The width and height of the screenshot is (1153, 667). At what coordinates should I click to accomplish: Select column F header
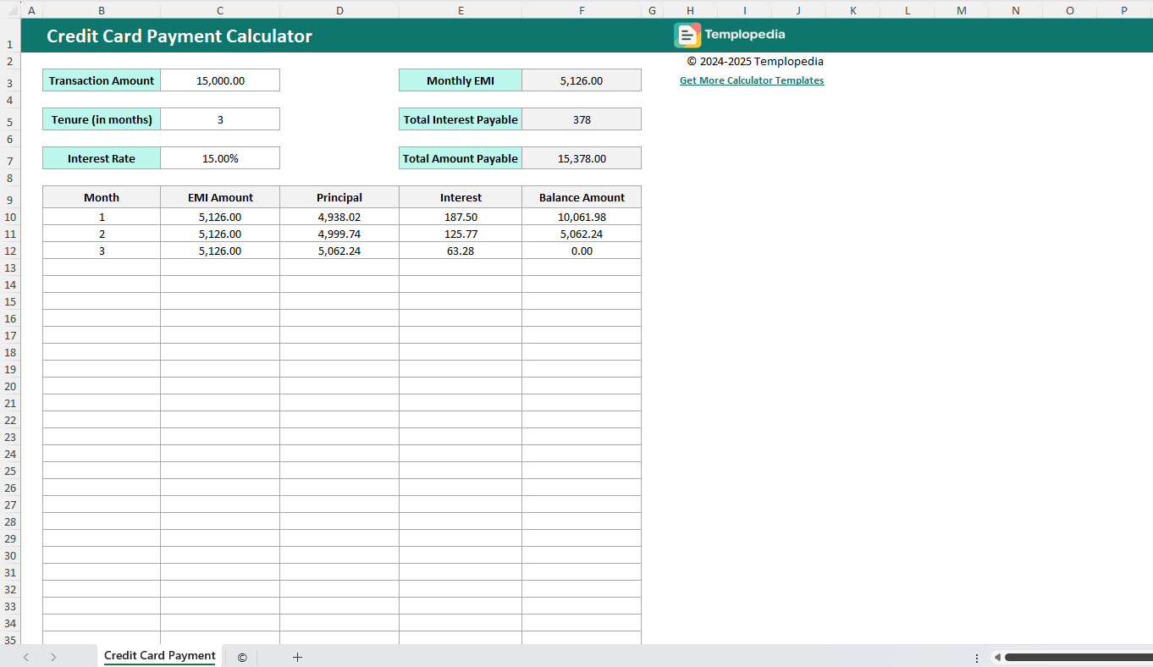click(x=582, y=10)
